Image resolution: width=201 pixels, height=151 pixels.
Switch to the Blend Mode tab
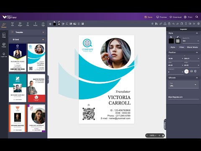(x=192, y=47)
